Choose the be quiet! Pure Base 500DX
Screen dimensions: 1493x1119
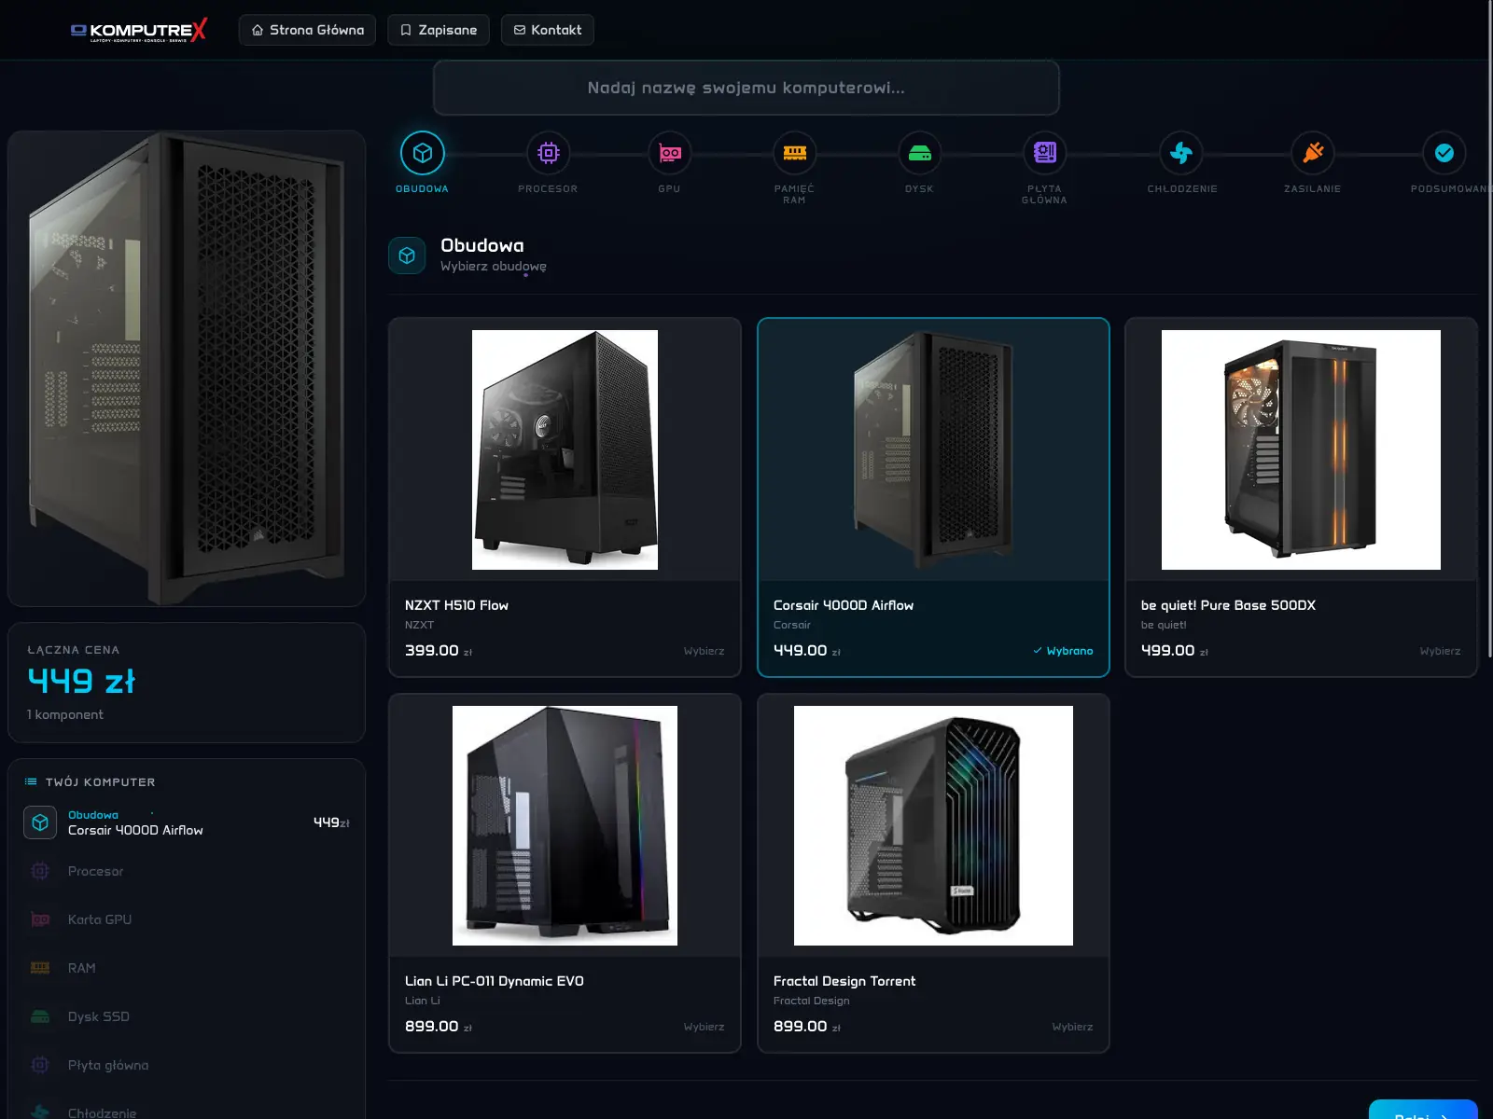[1438, 650]
